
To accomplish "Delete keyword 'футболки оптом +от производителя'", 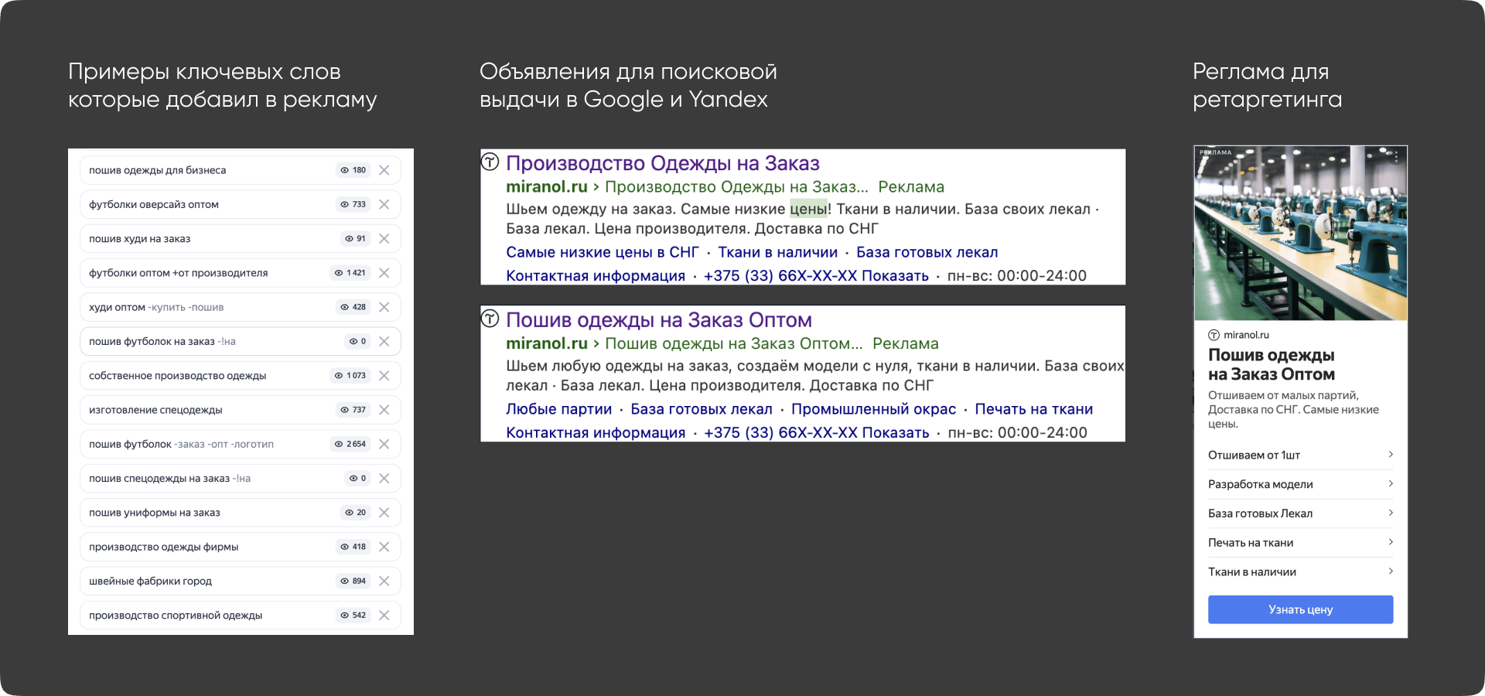I will [x=384, y=273].
